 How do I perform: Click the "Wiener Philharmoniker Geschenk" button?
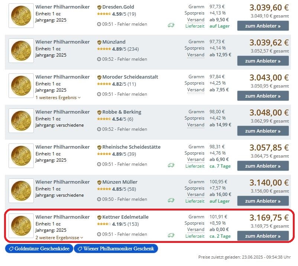coord(115,249)
